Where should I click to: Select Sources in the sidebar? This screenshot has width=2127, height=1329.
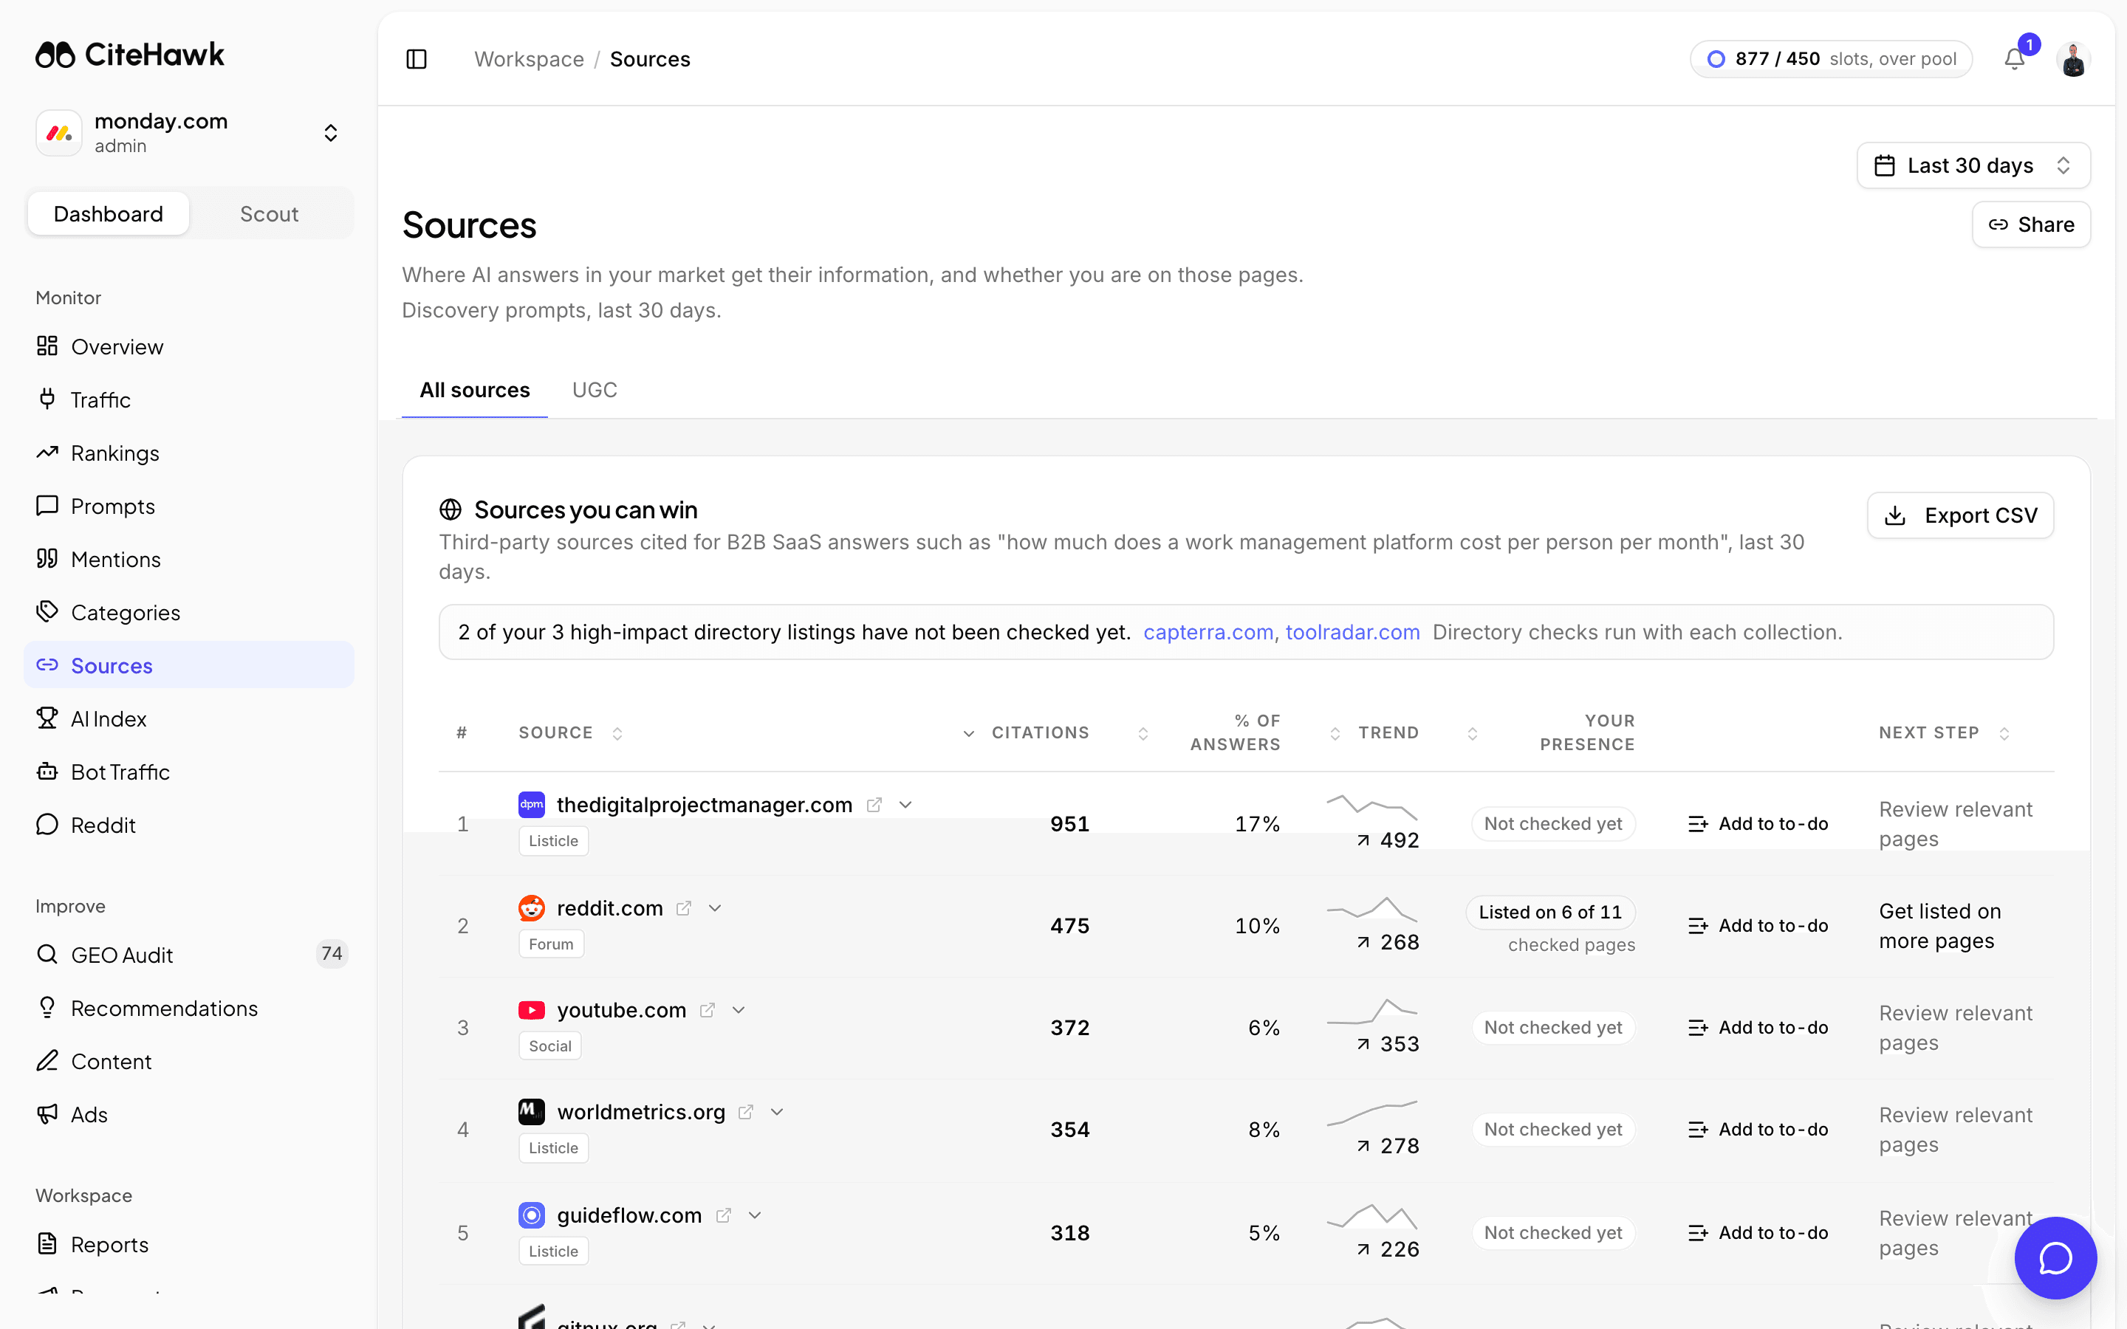coord(189,665)
